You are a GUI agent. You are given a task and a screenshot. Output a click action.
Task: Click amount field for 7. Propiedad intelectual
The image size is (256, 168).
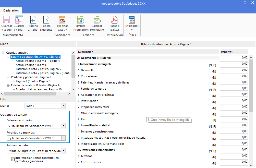pyautogui.click(x=234, y=107)
